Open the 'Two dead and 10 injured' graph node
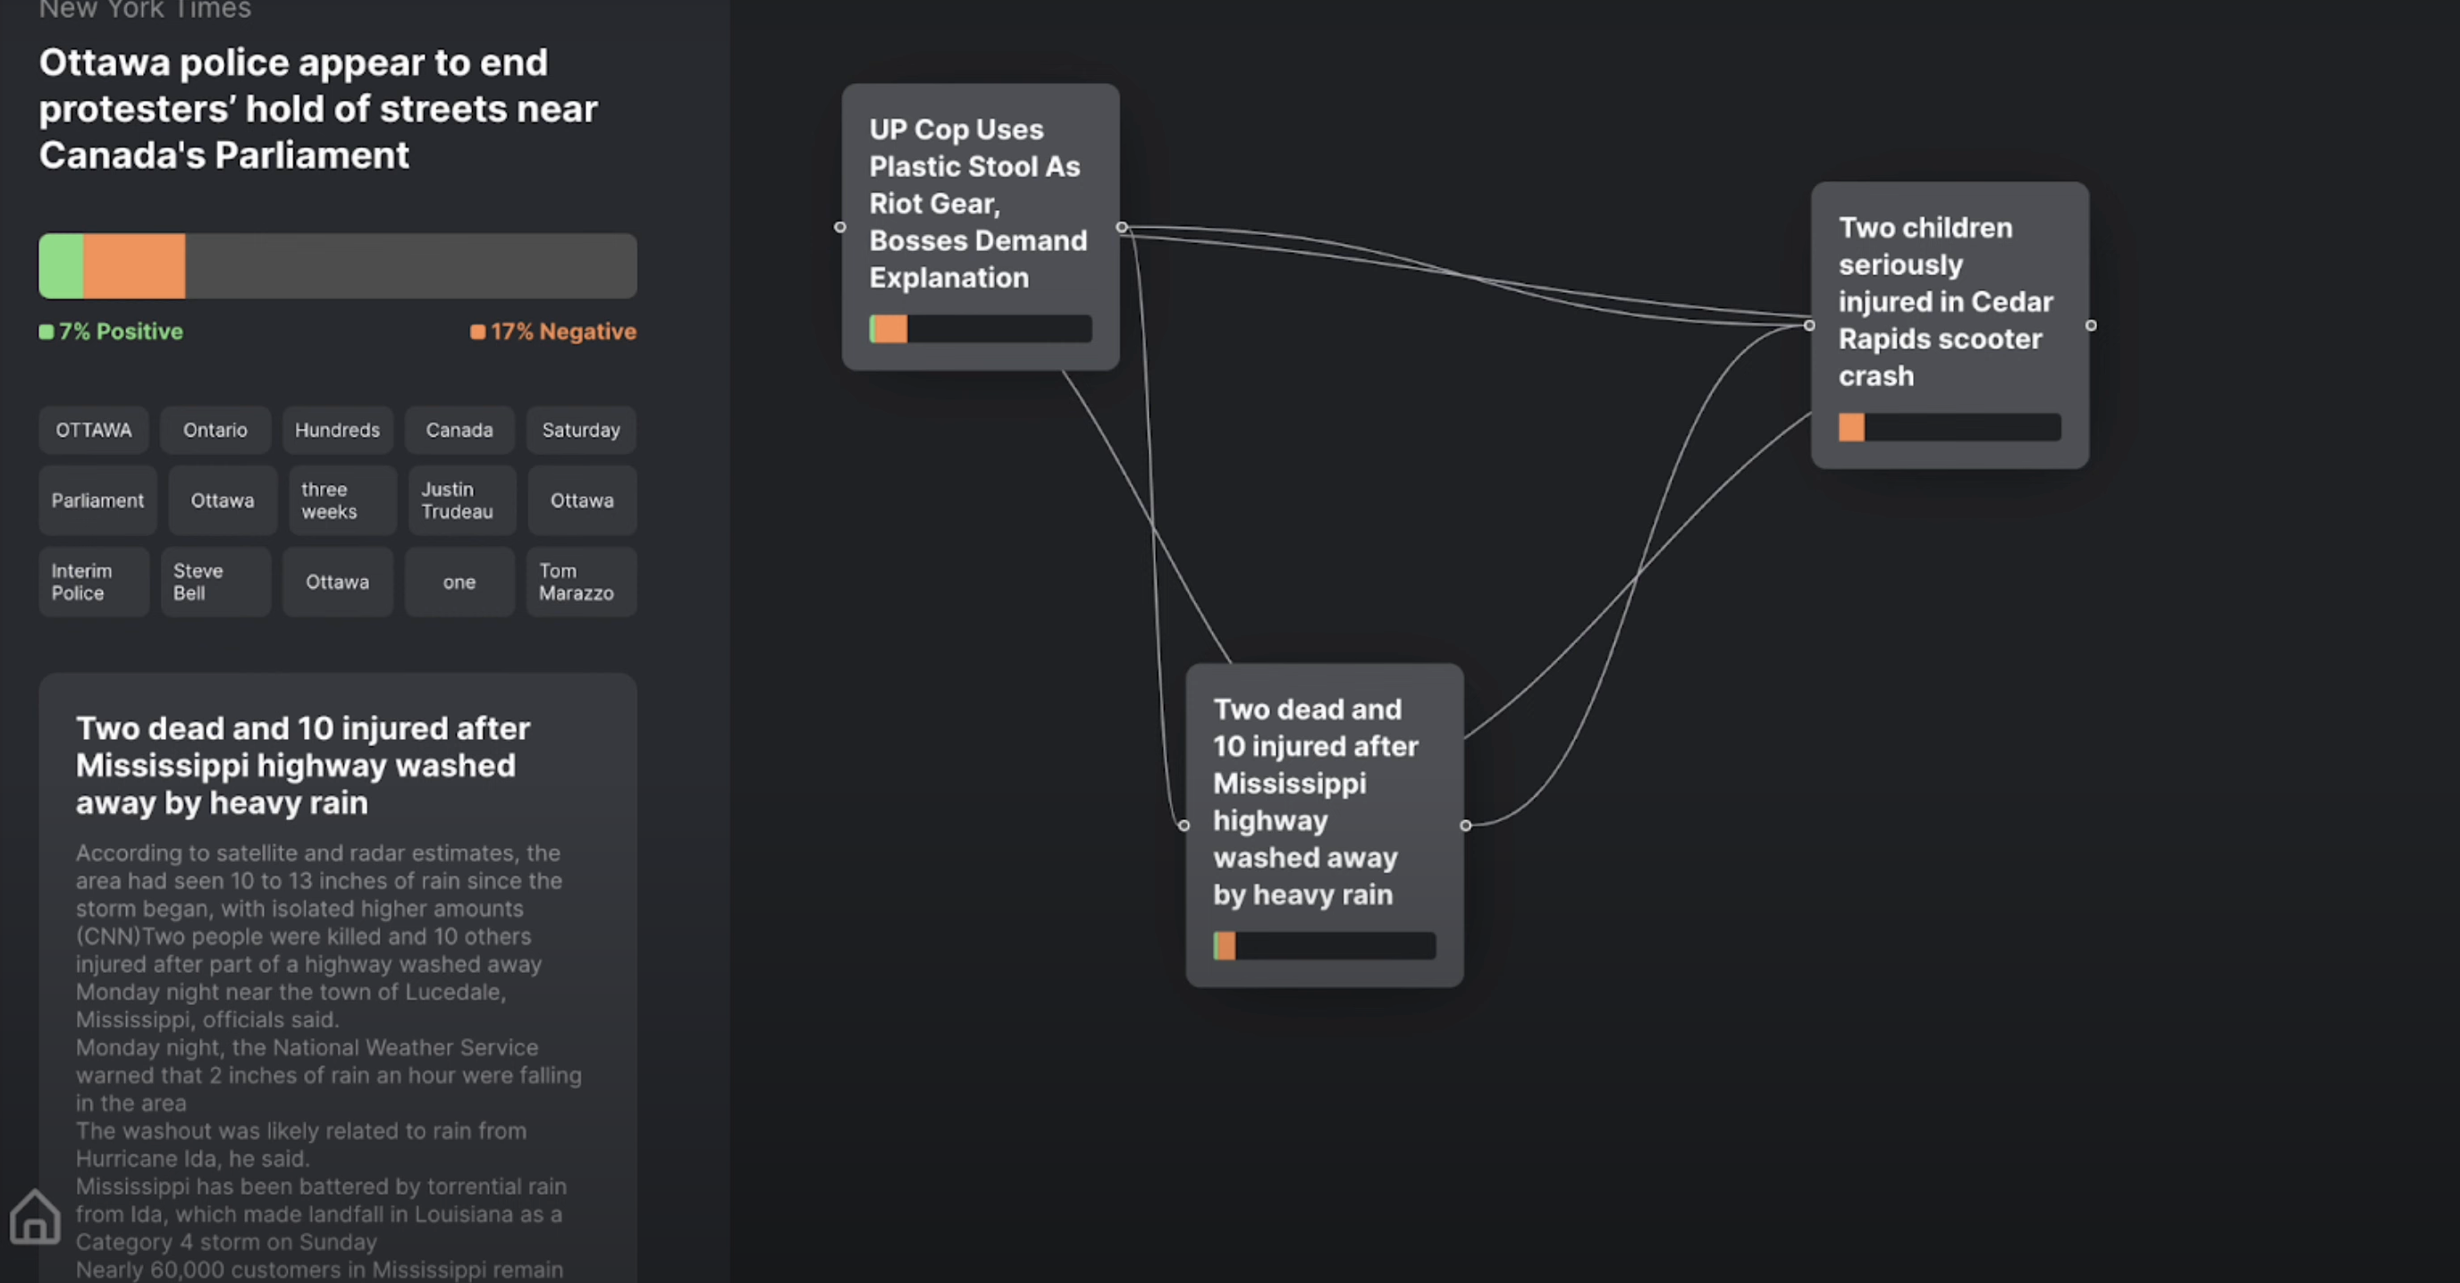The width and height of the screenshot is (2460, 1283). click(x=1324, y=825)
